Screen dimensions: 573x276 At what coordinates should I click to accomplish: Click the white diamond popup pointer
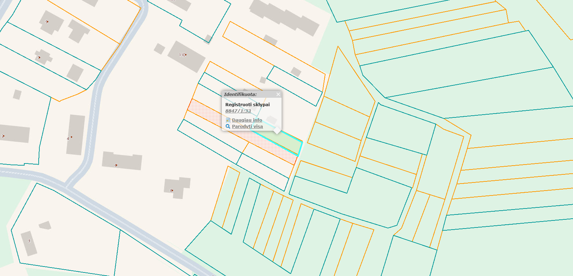[x=277, y=130]
